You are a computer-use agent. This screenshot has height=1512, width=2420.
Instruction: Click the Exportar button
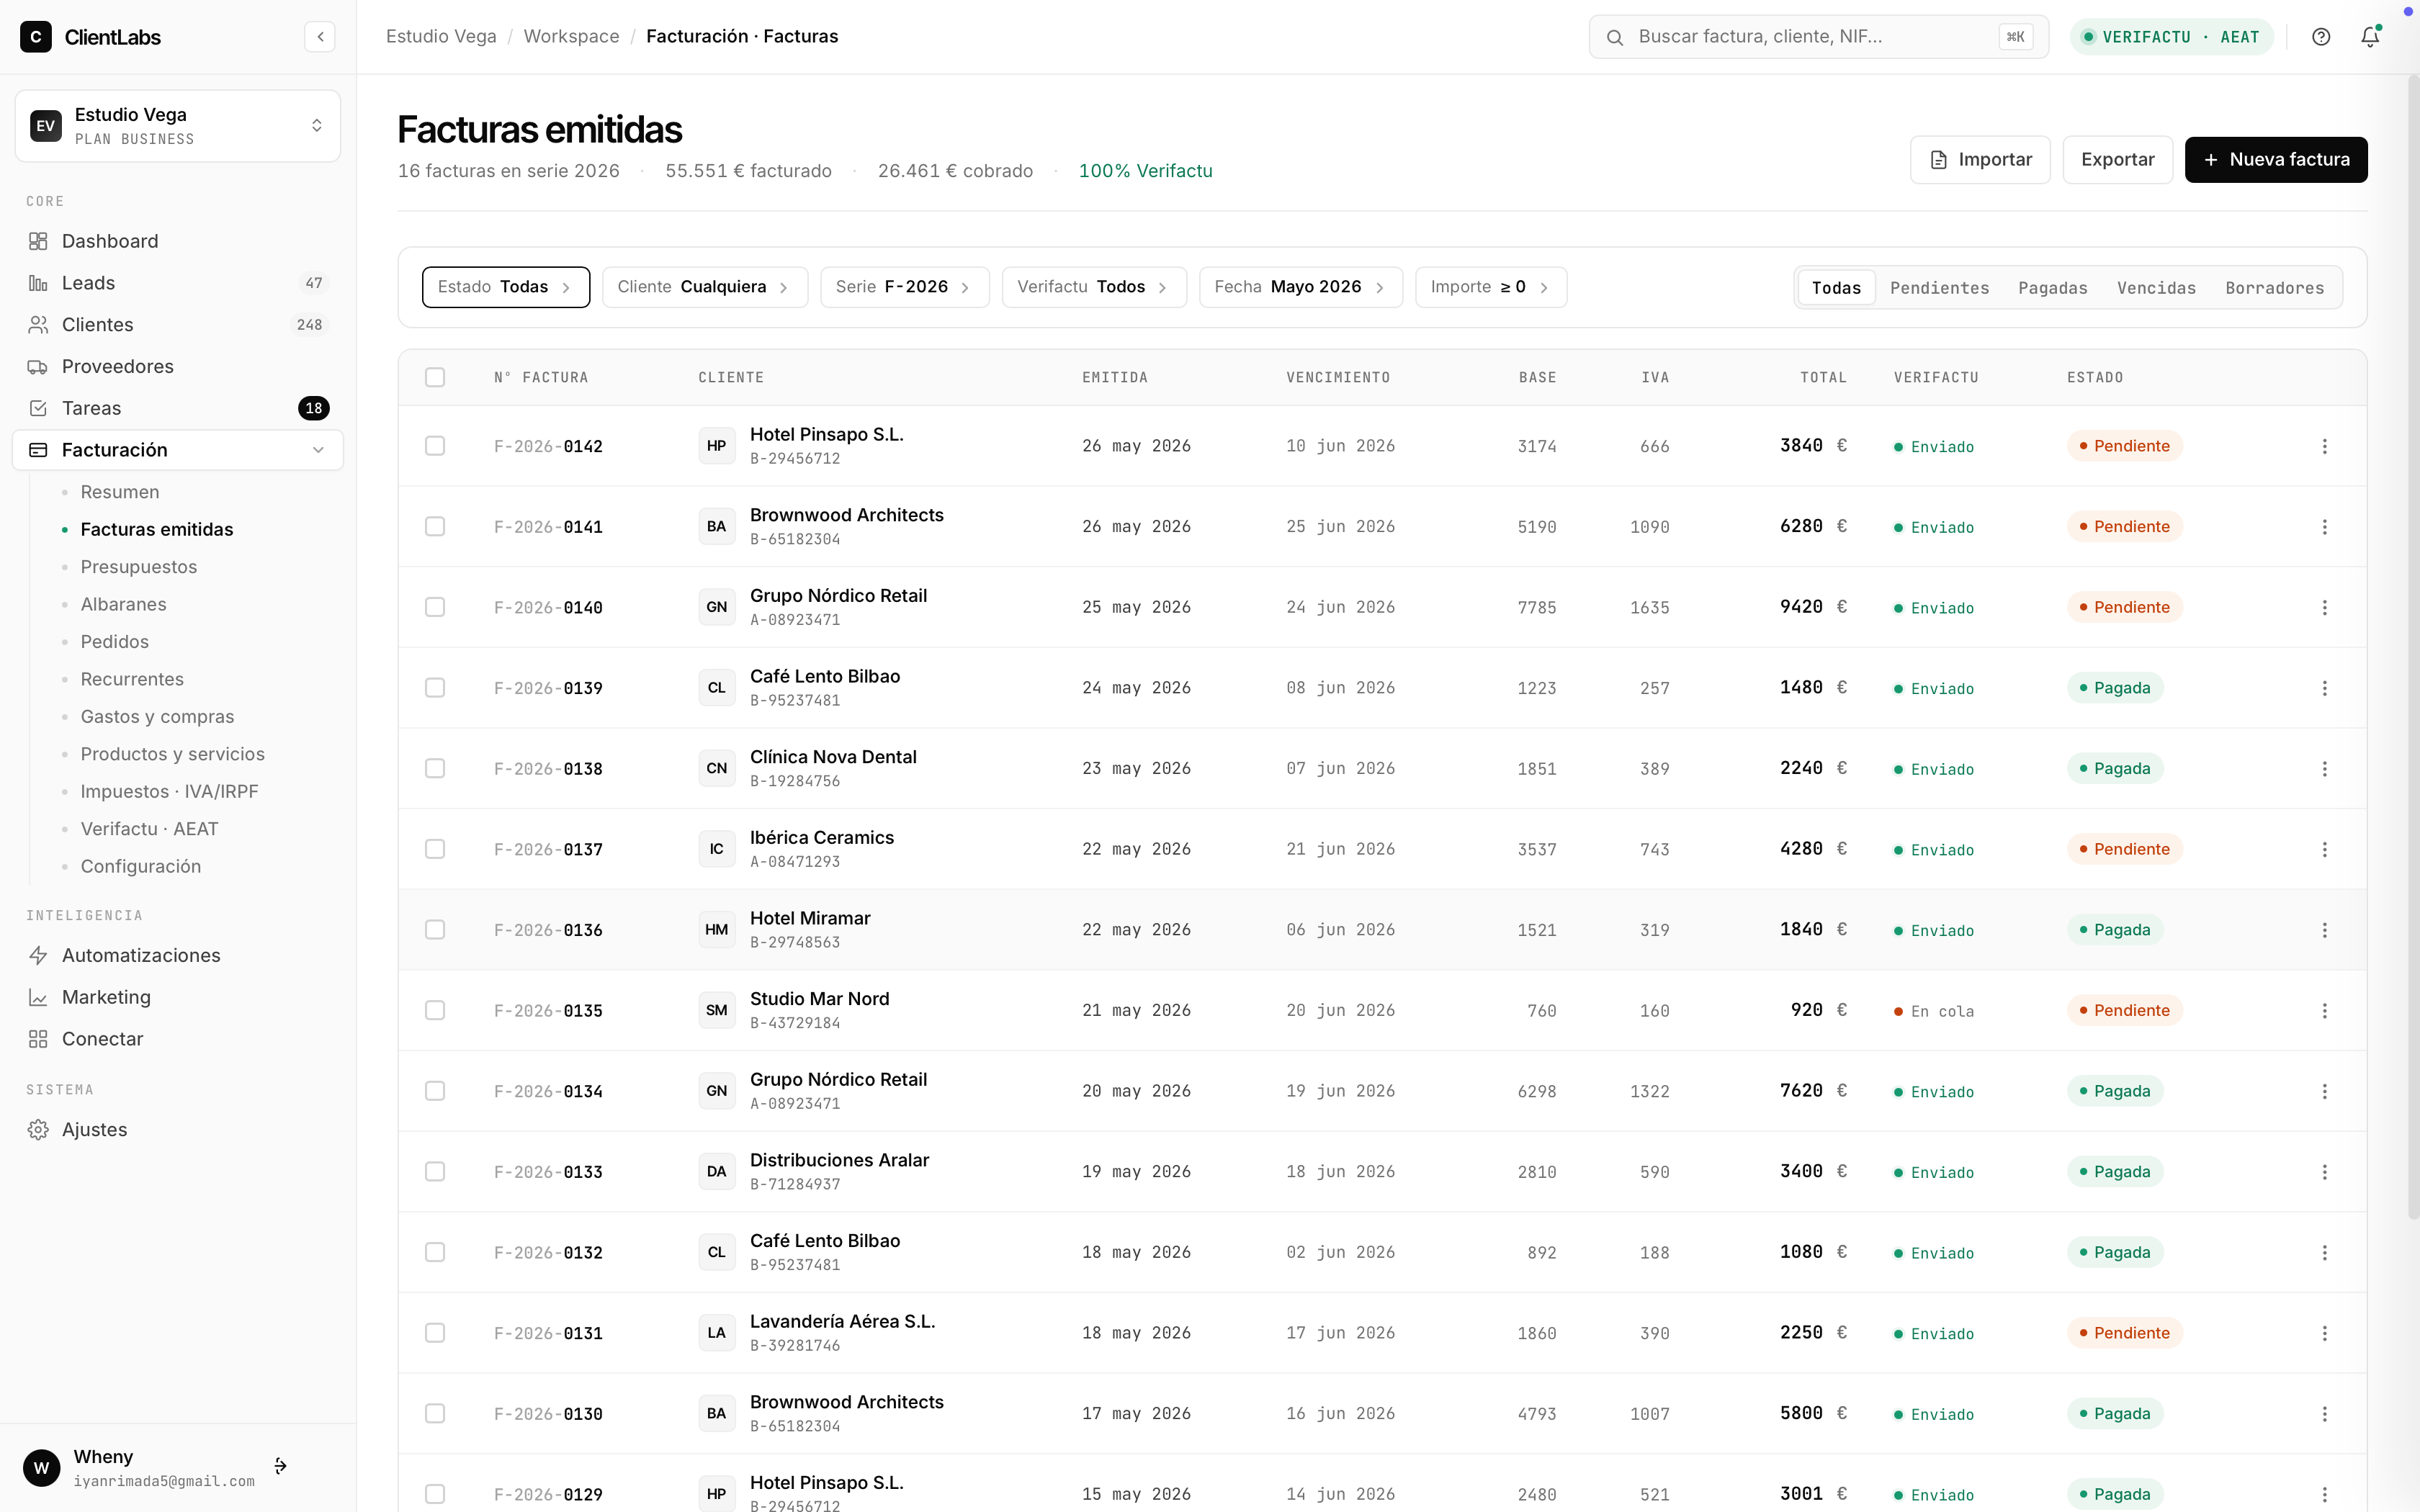(2117, 160)
